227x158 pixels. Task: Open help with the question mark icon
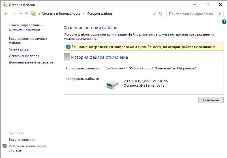point(224,22)
